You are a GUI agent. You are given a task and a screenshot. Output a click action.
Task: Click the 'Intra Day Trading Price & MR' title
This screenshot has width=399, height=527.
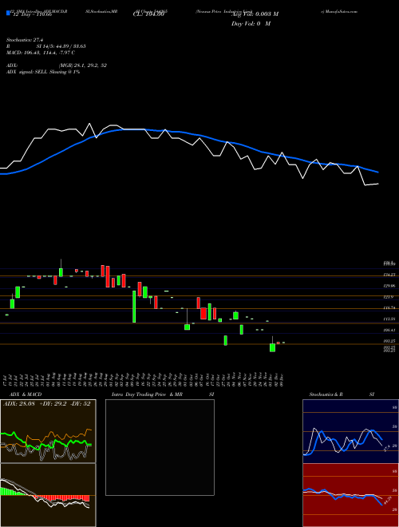click(x=147, y=394)
